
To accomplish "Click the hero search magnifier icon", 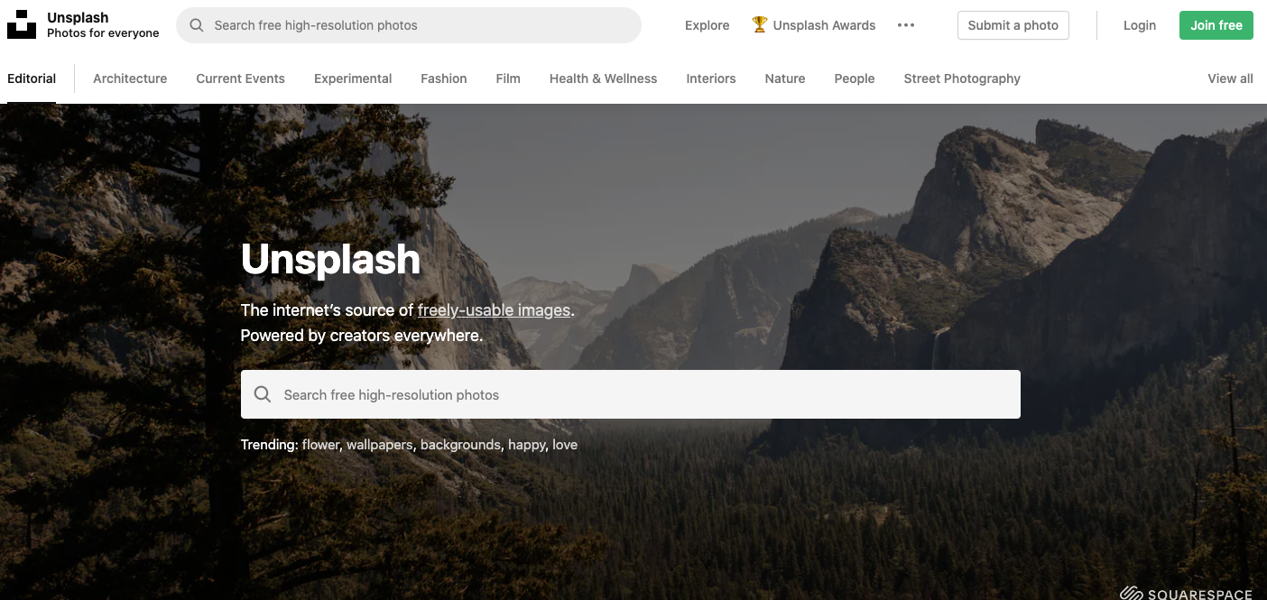I will click(263, 394).
